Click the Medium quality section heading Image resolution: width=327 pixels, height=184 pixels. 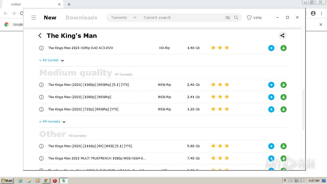[x=76, y=73]
